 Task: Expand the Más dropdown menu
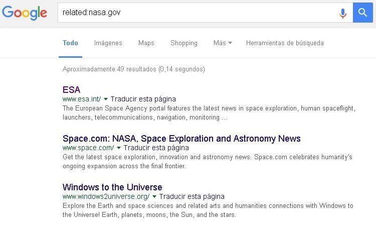tap(222, 43)
